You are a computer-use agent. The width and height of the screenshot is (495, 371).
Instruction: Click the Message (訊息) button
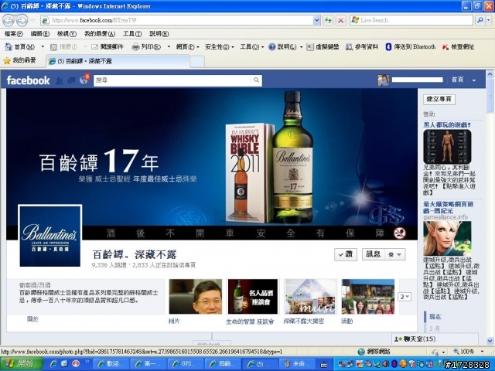coord(373,254)
